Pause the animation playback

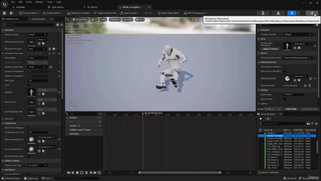[x=86, y=173]
